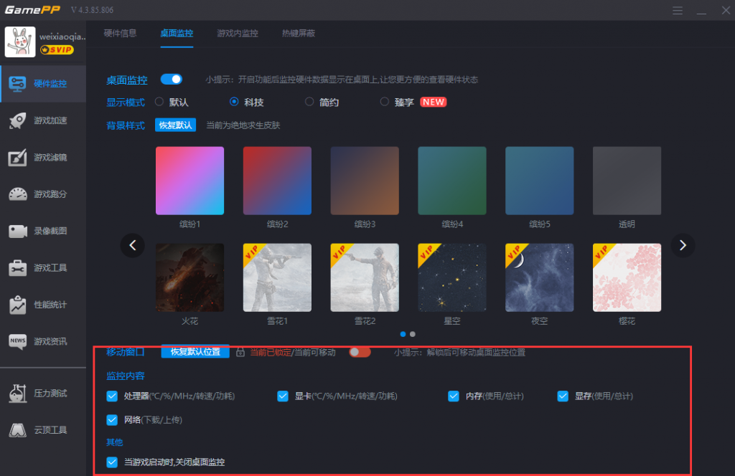Image resolution: width=735 pixels, height=476 pixels.
Task: Open the 压力测试 stress test tool
Action: pyautogui.click(x=43, y=392)
